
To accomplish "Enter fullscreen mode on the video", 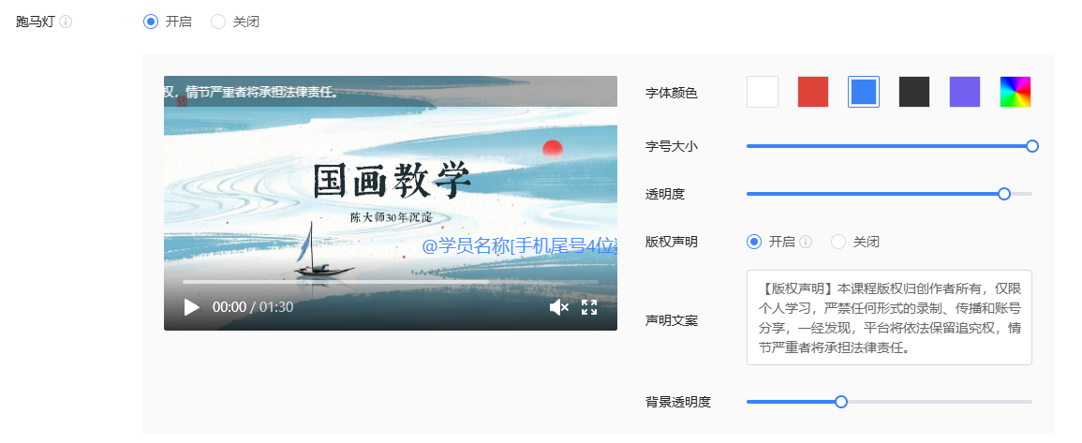I will [588, 307].
